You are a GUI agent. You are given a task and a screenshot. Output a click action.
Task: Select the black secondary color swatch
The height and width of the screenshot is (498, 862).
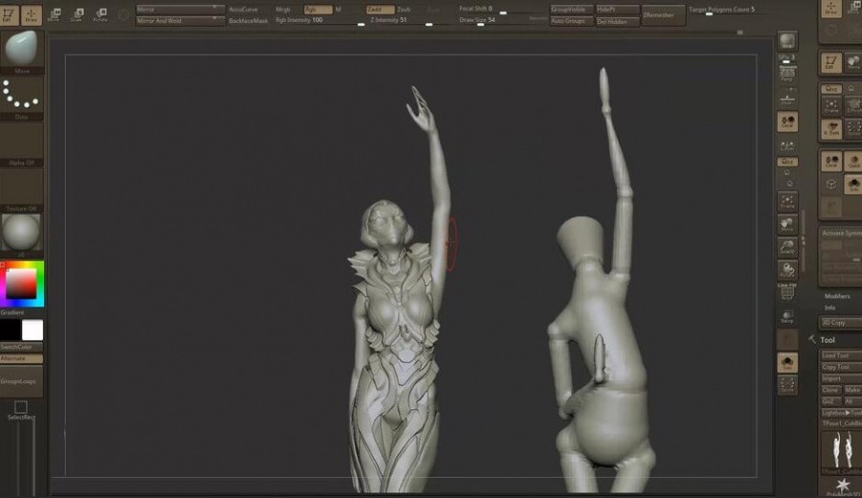(11, 329)
